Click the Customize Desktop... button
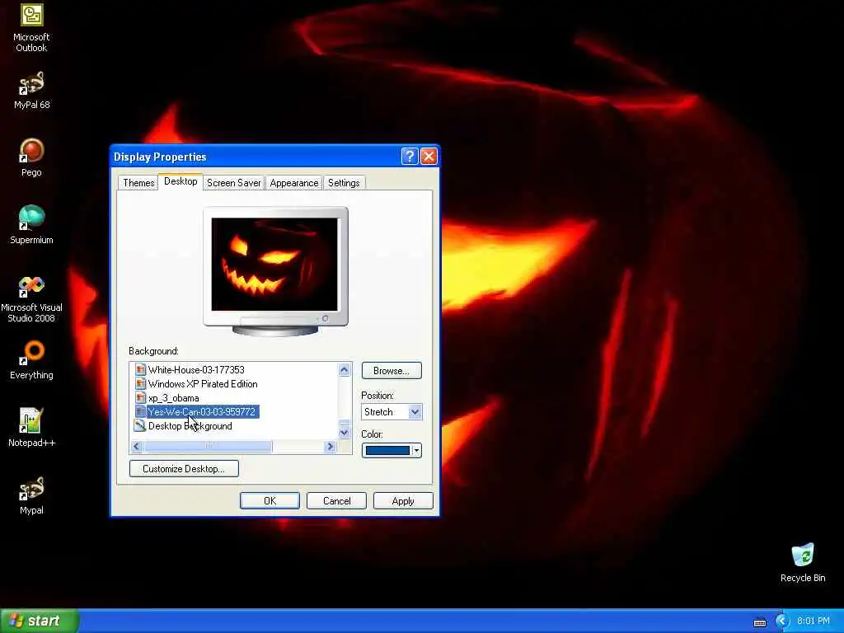This screenshot has height=633, width=844. [184, 468]
